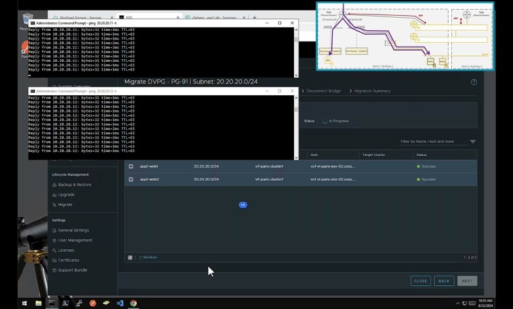Go to the Migration Summary wizard step
This screenshot has width=513, height=309.
click(x=372, y=91)
